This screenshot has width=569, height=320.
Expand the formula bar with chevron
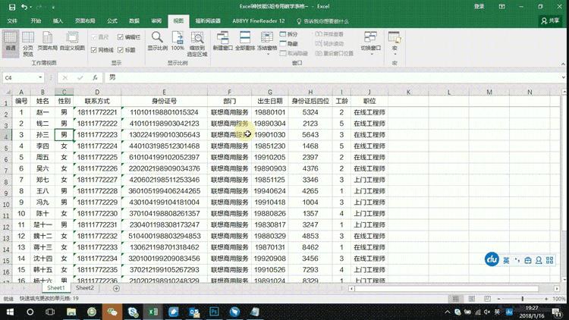pos(563,77)
